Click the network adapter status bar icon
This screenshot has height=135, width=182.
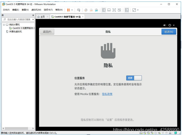tap(152, 133)
